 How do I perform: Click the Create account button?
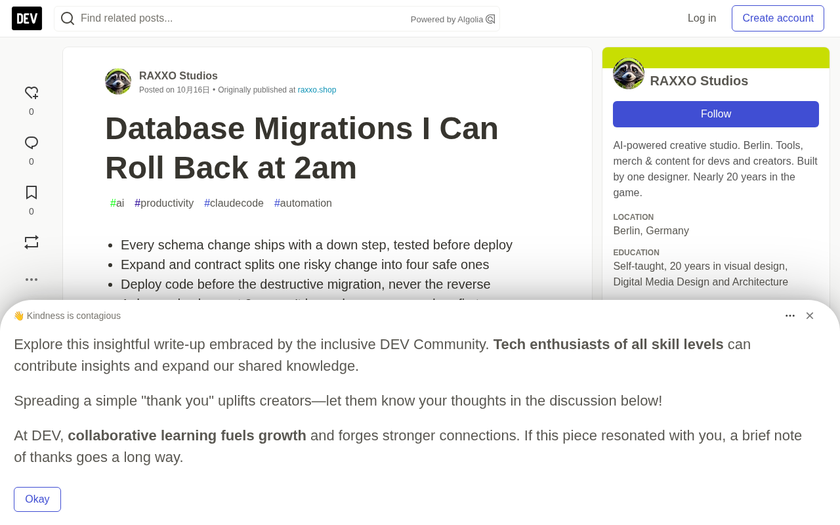[x=778, y=18]
